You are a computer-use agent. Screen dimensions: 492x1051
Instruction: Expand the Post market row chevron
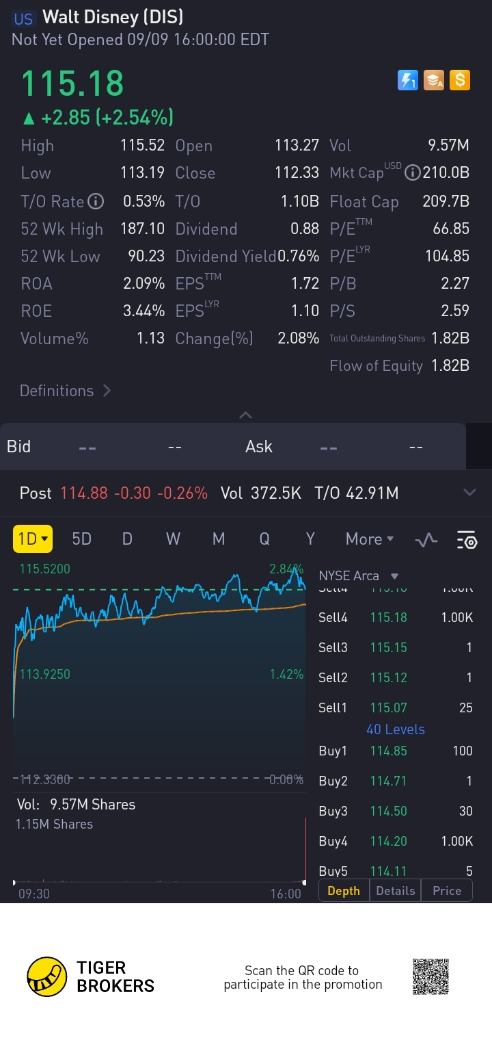(469, 493)
